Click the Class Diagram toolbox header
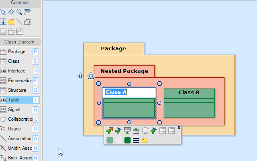 click(x=20, y=42)
